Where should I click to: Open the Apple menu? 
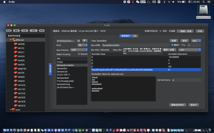[x=4, y=2]
